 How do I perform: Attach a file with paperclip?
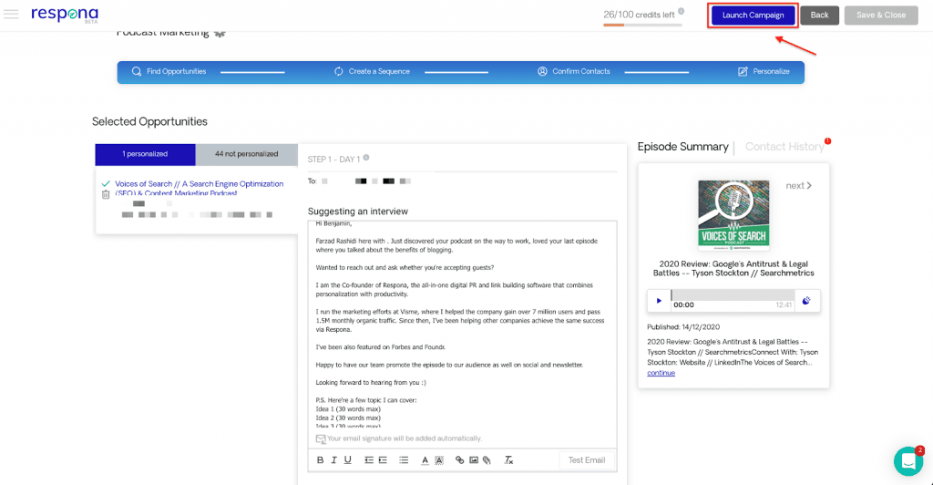pyautogui.click(x=487, y=460)
